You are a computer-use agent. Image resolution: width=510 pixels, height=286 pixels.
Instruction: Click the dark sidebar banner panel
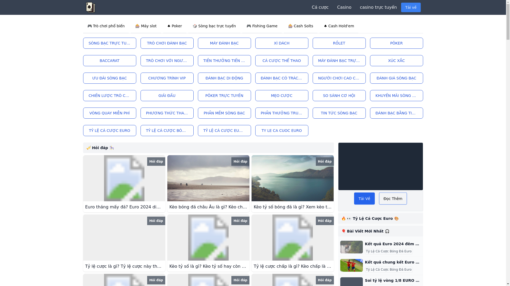pyautogui.click(x=381, y=166)
